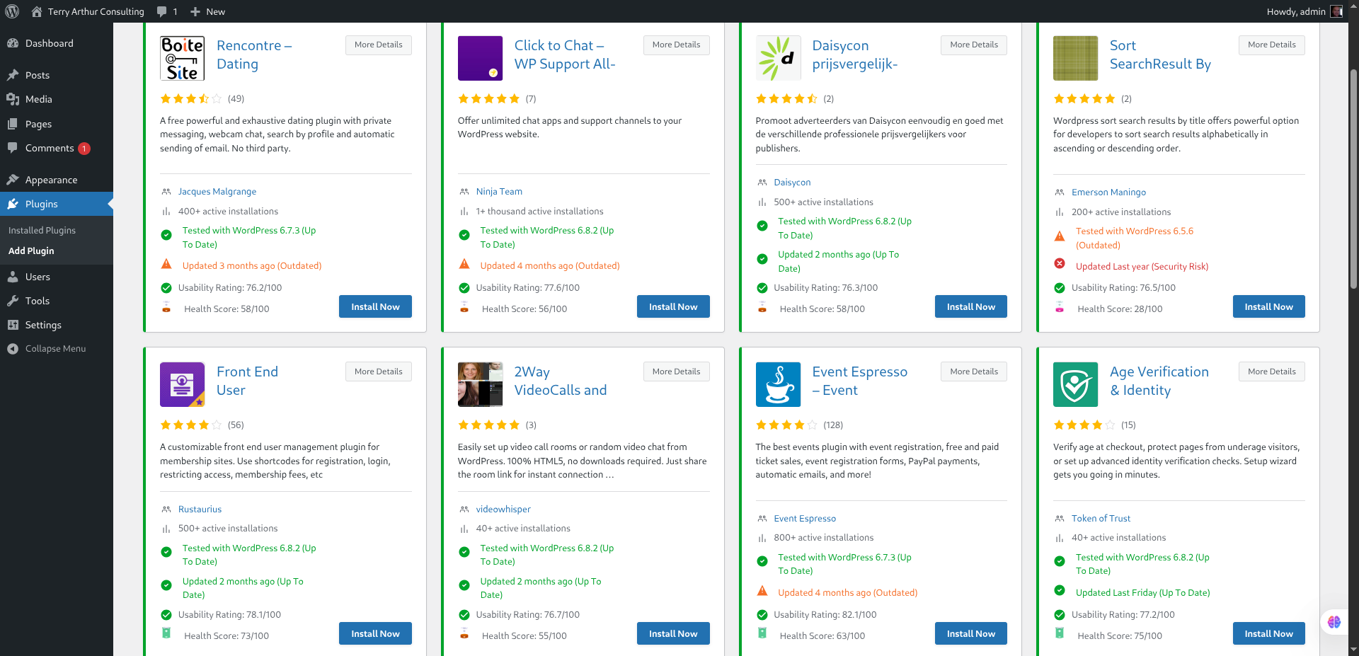Screen dimensions: 1359x656
Task: Open Terry Arthur Consulting site menu
Action: pyautogui.click(x=88, y=11)
